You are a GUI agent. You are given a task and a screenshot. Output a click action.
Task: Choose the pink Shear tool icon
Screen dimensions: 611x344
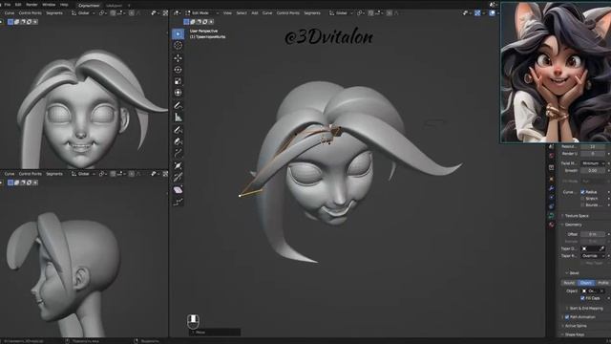point(179,190)
